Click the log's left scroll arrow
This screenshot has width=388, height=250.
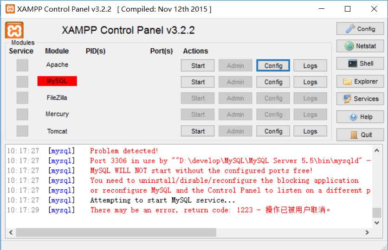[x=11, y=232]
